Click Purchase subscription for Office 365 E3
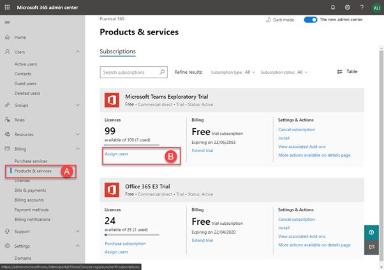 [125, 244]
